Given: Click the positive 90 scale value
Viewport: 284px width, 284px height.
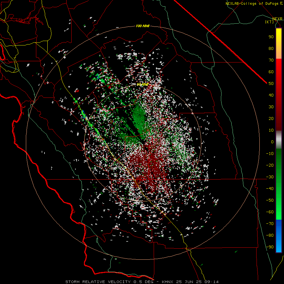Looking at the screenshot, I should [271, 37].
